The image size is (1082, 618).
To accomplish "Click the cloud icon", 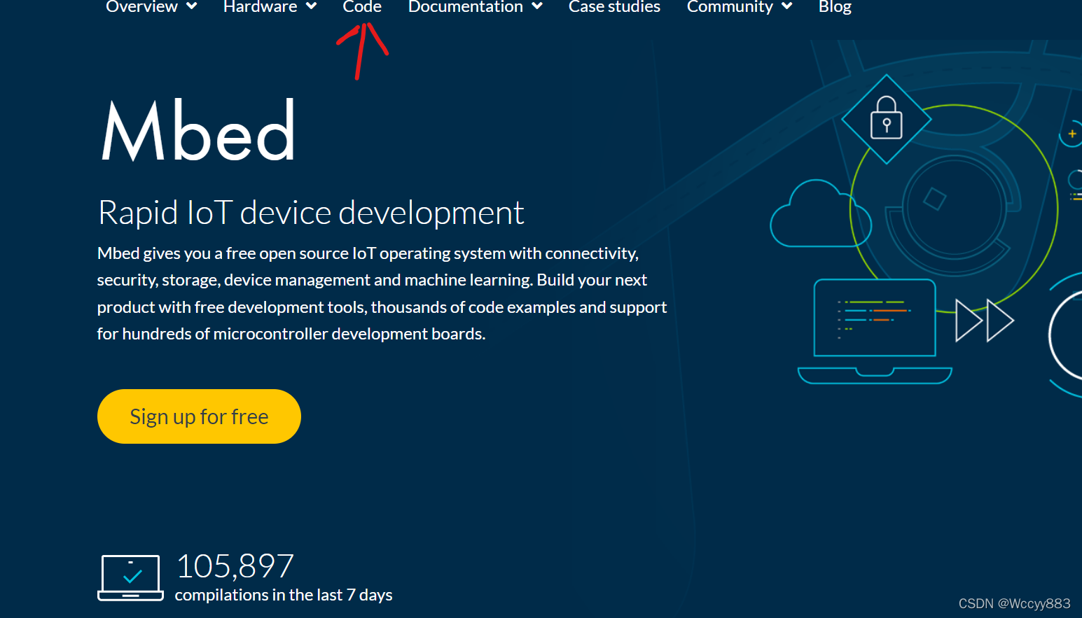I will (x=820, y=214).
